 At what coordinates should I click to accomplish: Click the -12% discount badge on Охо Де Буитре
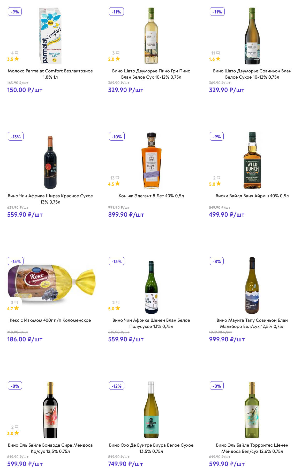pos(116,386)
